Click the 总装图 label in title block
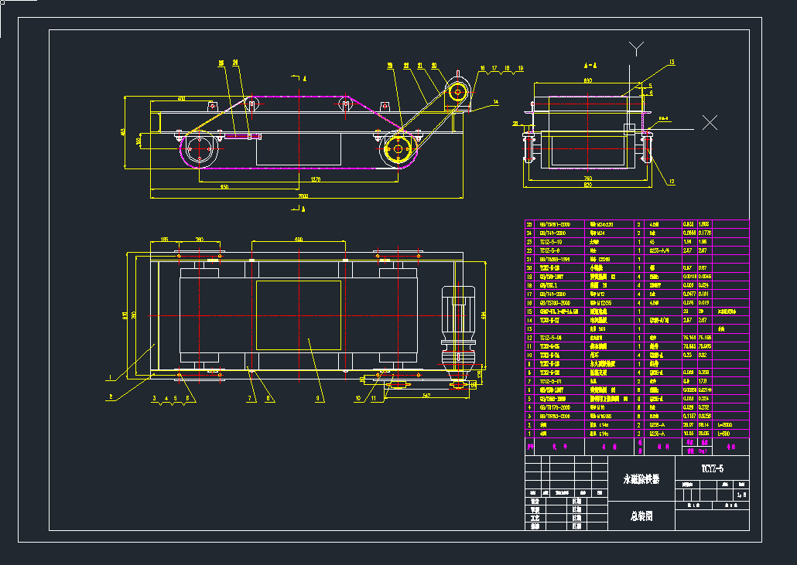The height and width of the screenshot is (565, 797). pyautogui.click(x=641, y=516)
